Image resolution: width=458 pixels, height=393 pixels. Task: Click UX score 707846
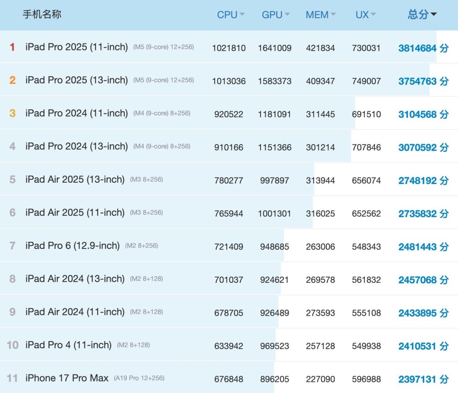[366, 147]
